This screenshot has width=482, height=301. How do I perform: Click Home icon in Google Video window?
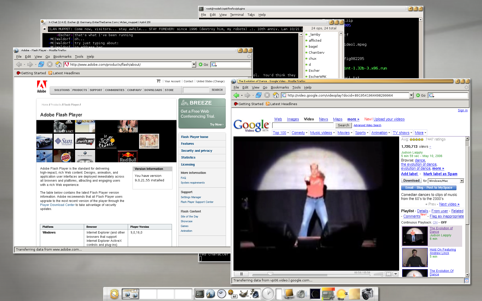coord(276,95)
